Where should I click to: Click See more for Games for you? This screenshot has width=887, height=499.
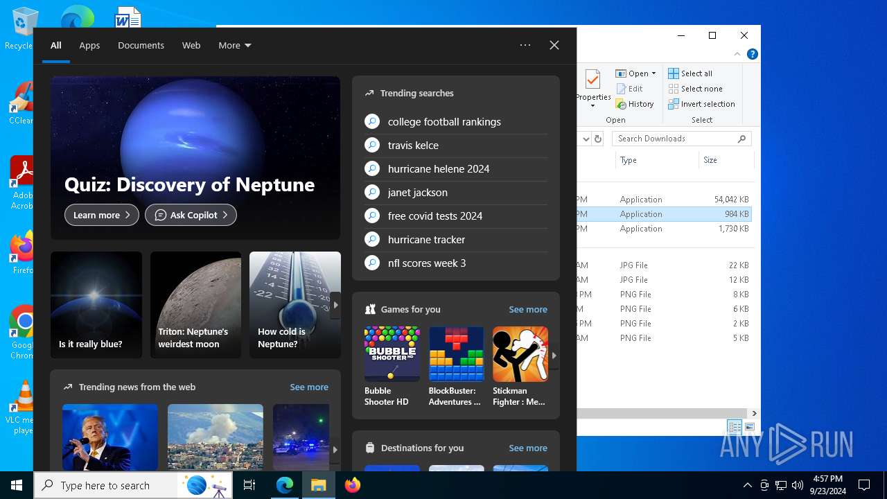528,309
